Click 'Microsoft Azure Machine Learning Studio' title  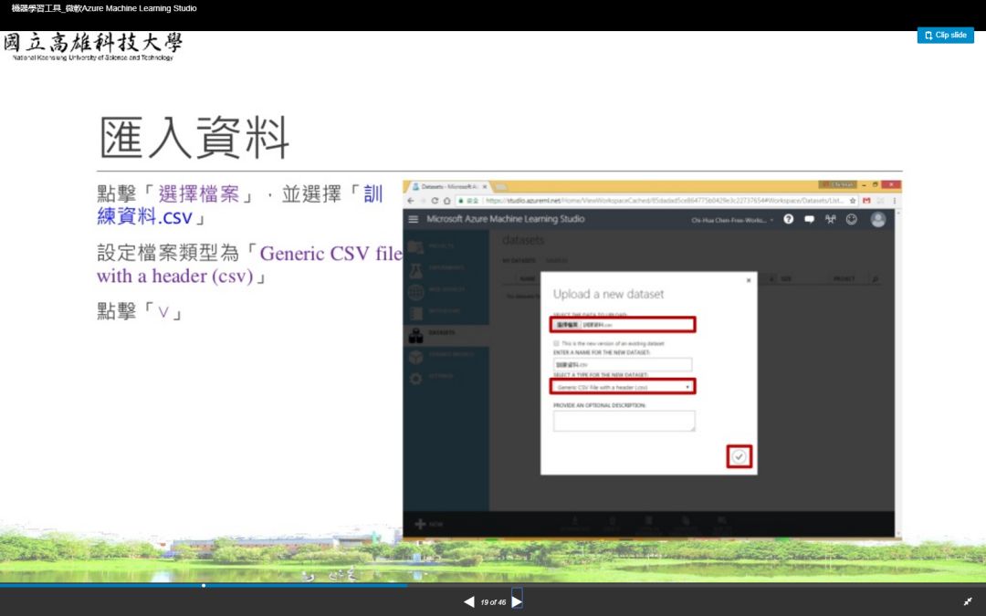click(x=506, y=219)
